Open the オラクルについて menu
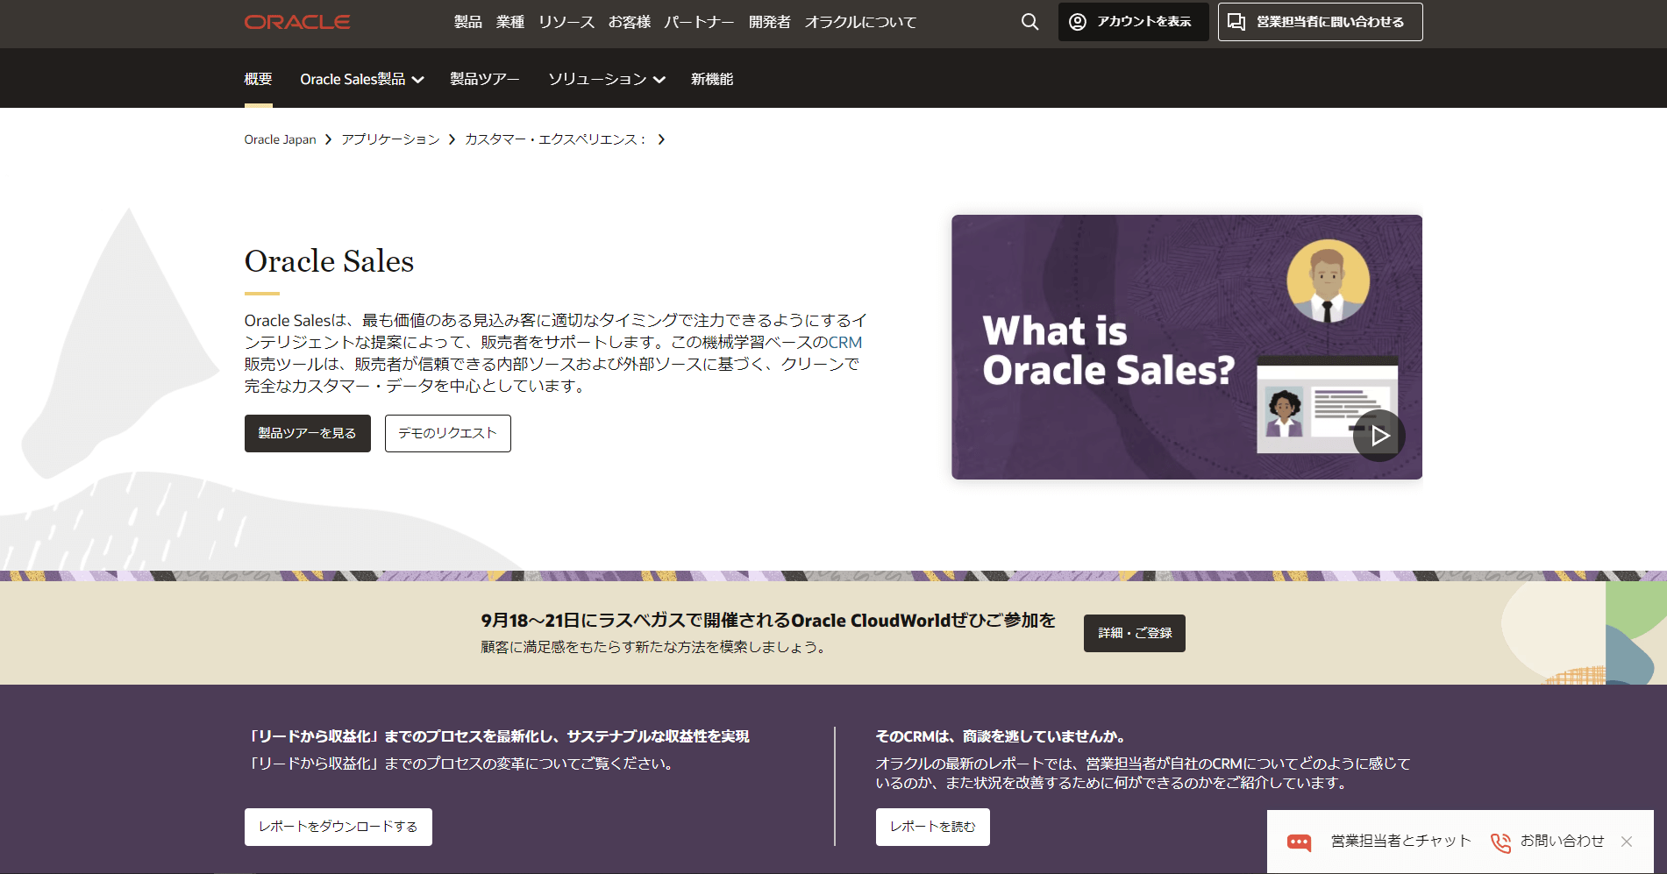 [x=860, y=22]
